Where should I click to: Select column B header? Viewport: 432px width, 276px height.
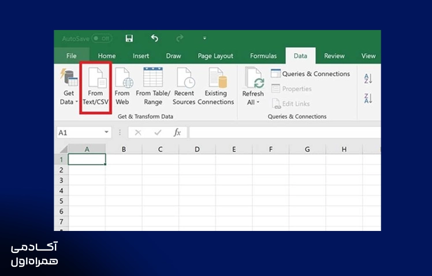pos(124,149)
